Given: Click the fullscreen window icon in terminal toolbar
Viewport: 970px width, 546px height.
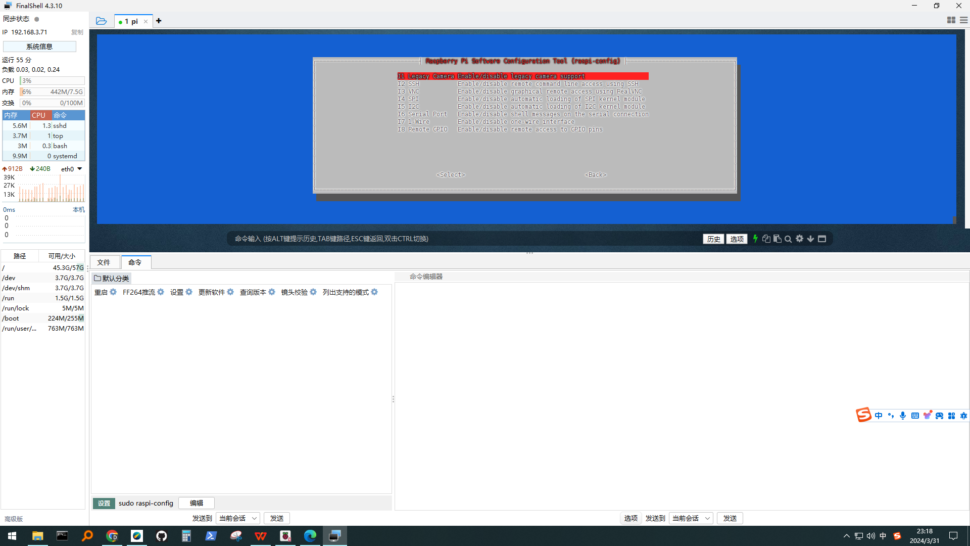Looking at the screenshot, I should point(822,239).
